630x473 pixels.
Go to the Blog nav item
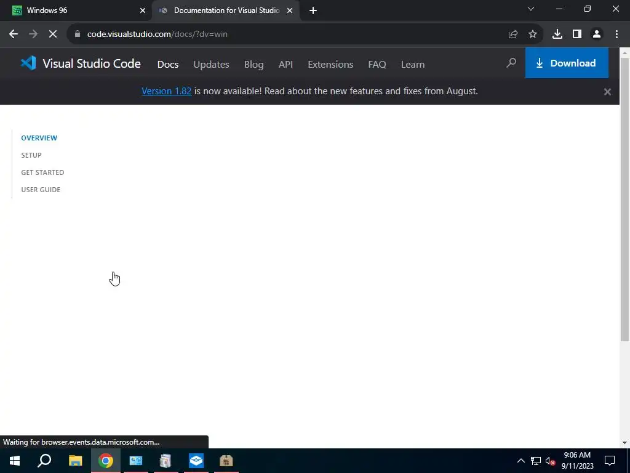(254, 64)
